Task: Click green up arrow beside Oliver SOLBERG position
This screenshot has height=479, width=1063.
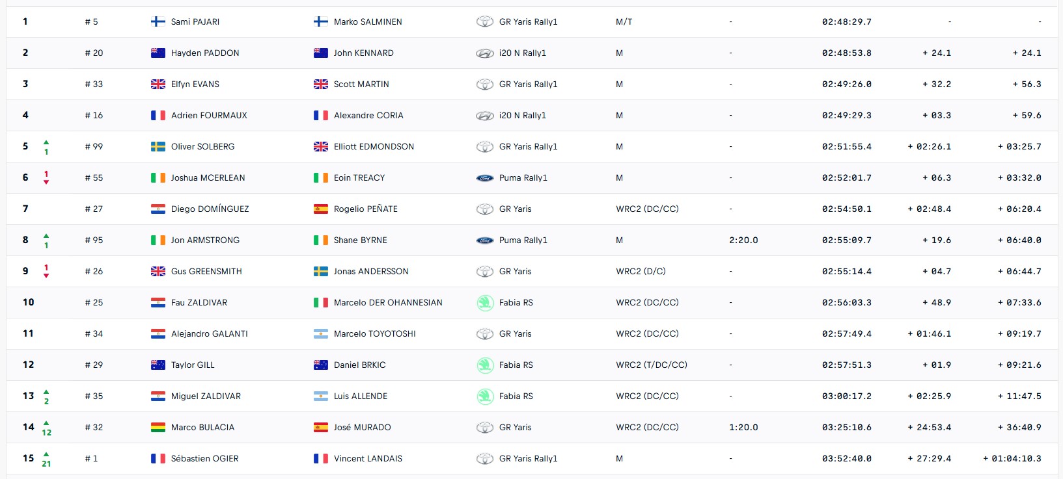Action: click(x=46, y=142)
